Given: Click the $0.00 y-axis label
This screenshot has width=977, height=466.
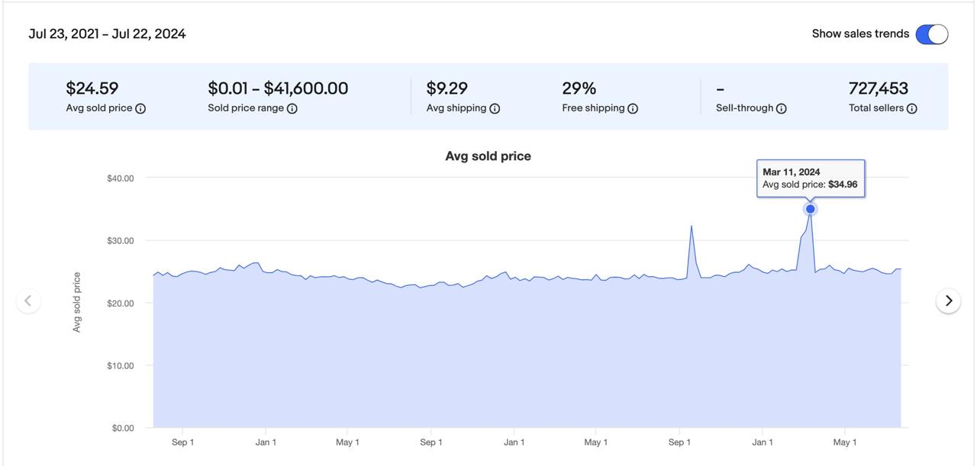Looking at the screenshot, I should coord(123,428).
